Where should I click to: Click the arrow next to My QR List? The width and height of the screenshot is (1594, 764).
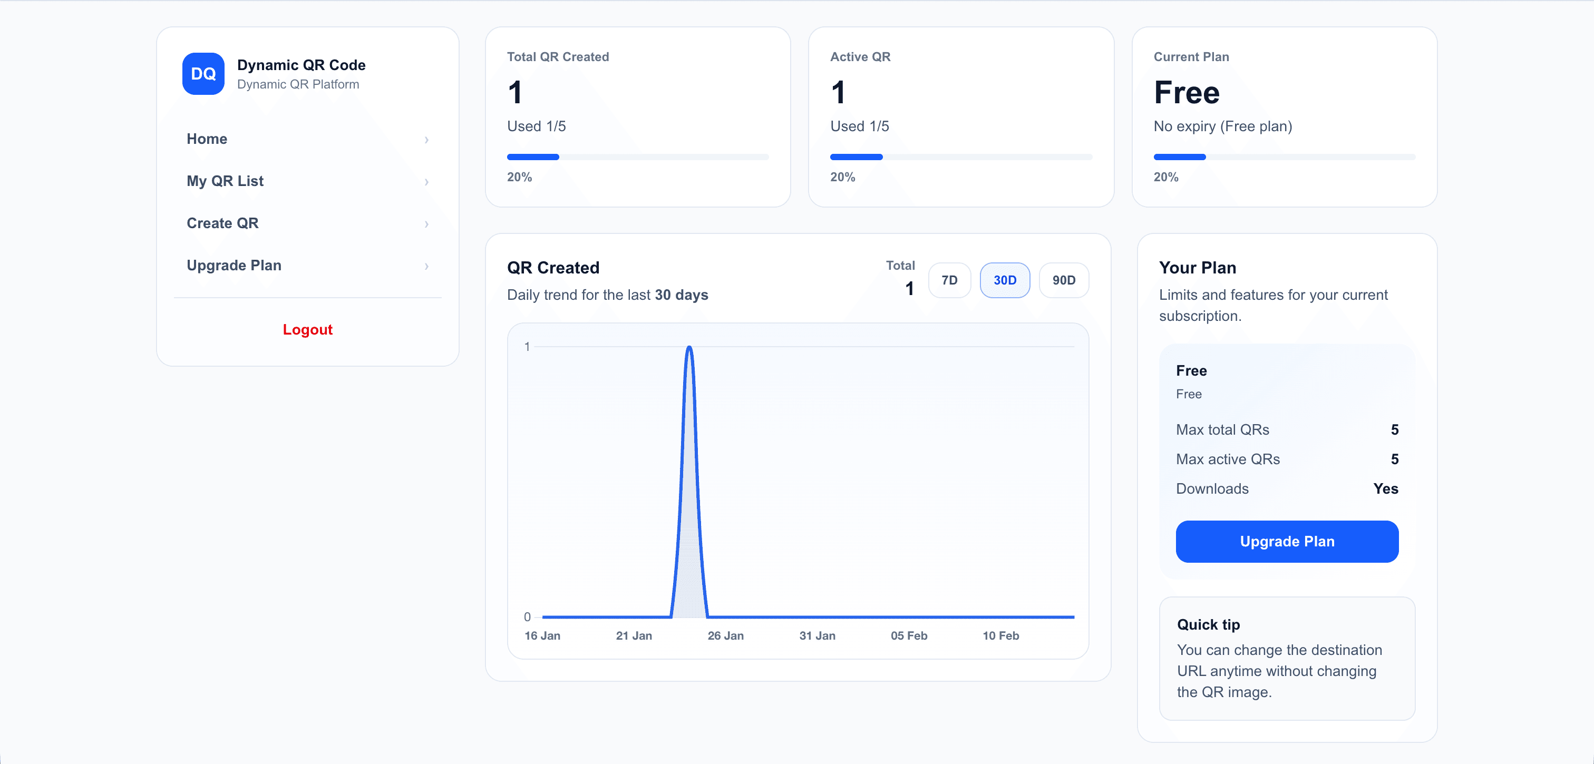[x=426, y=182]
